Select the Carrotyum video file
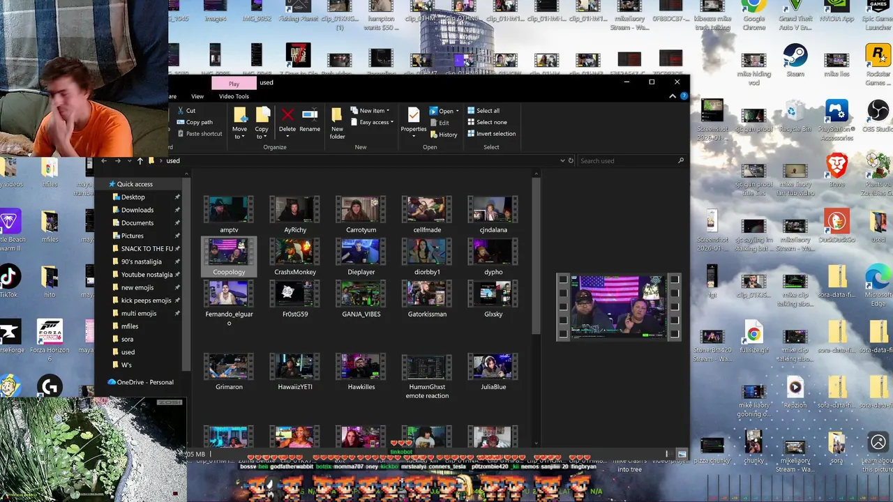Viewport: 893px width, 502px height. [x=361, y=215]
